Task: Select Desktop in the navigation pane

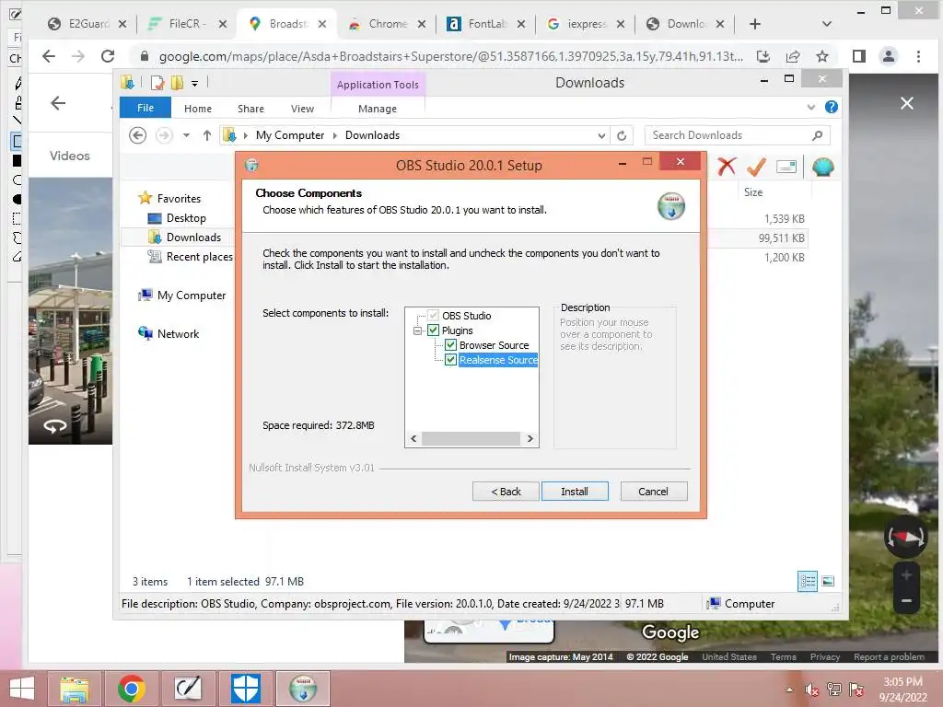Action: tap(186, 217)
